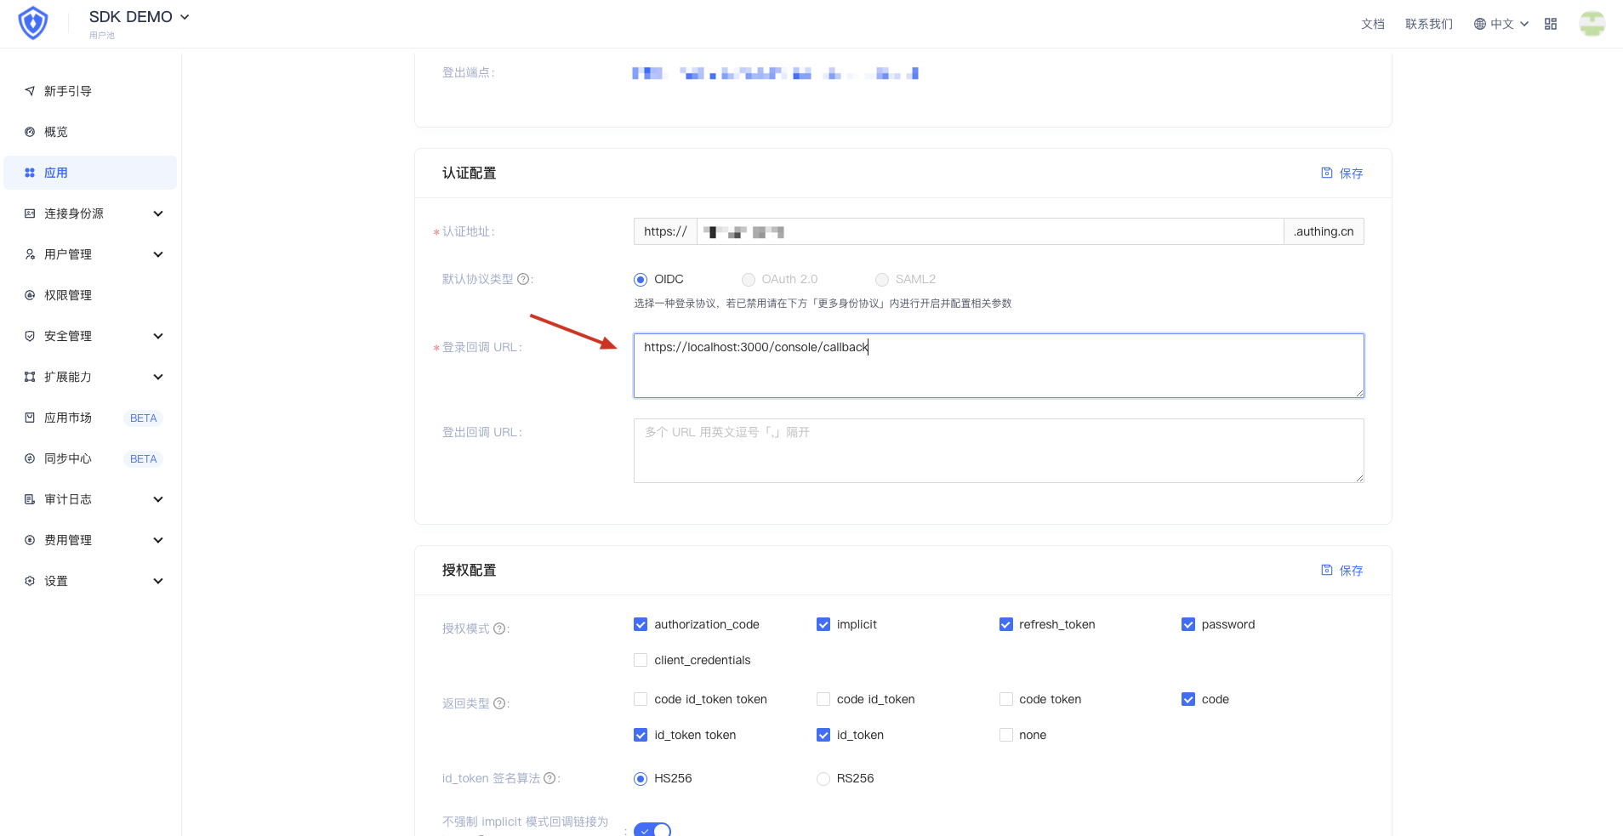Expand the 连接身份源 sidebar section
Image resolution: width=1623 pixels, height=836 pixels.
92,213
